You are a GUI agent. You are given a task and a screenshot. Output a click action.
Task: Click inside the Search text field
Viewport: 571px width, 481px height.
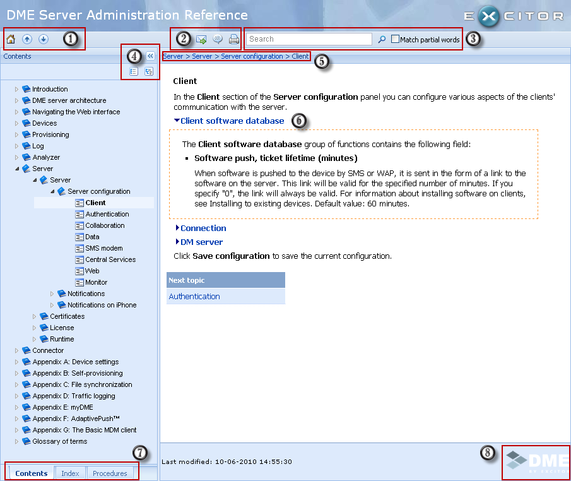(x=309, y=39)
